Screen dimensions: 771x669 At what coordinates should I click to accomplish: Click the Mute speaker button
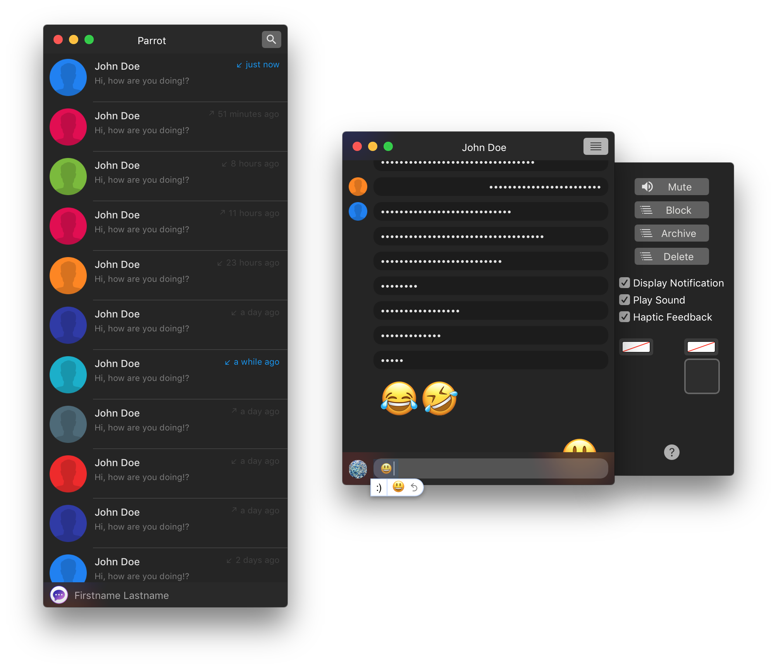671,187
